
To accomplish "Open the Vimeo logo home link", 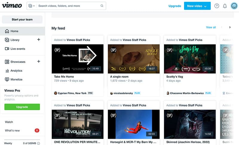I will 12,5.
